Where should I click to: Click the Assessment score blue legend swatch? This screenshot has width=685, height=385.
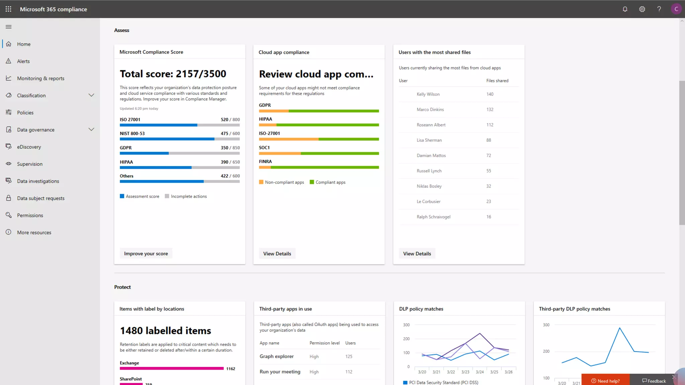click(x=122, y=196)
